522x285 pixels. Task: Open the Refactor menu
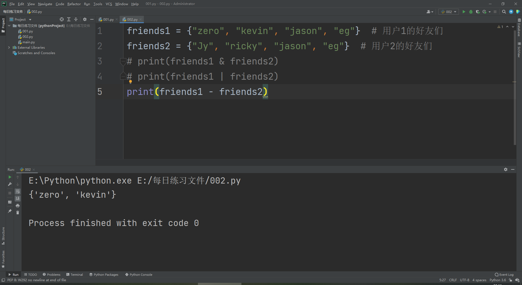click(74, 4)
